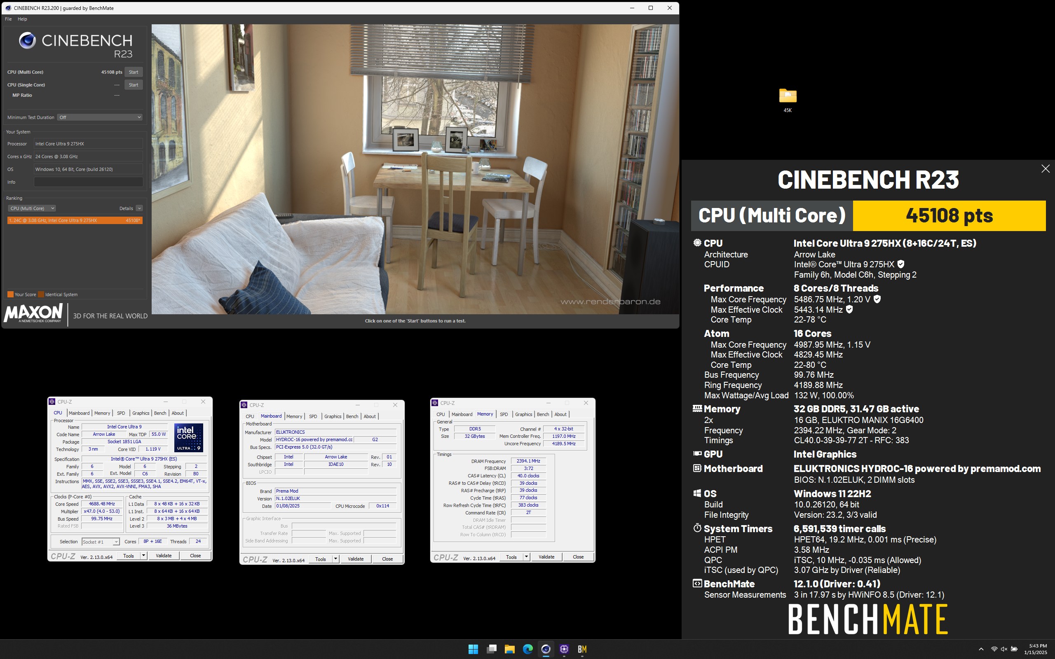The width and height of the screenshot is (1055, 659).
Task: Click Validate in the Mainboard CPU-Z window
Action: (x=355, y=559)
